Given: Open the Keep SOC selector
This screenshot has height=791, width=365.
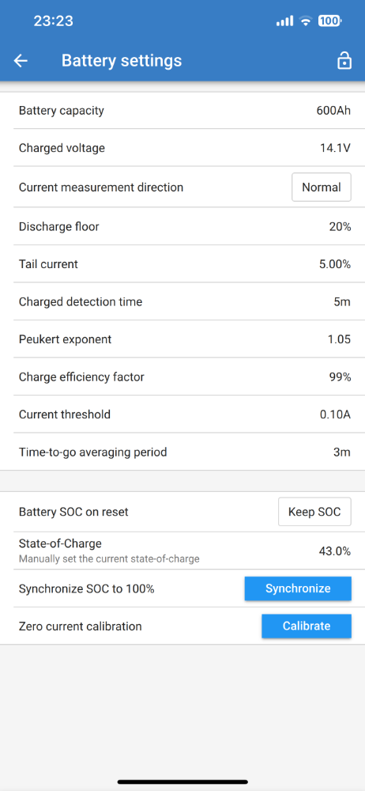Looking at the screenshot, I should [314, 512].
